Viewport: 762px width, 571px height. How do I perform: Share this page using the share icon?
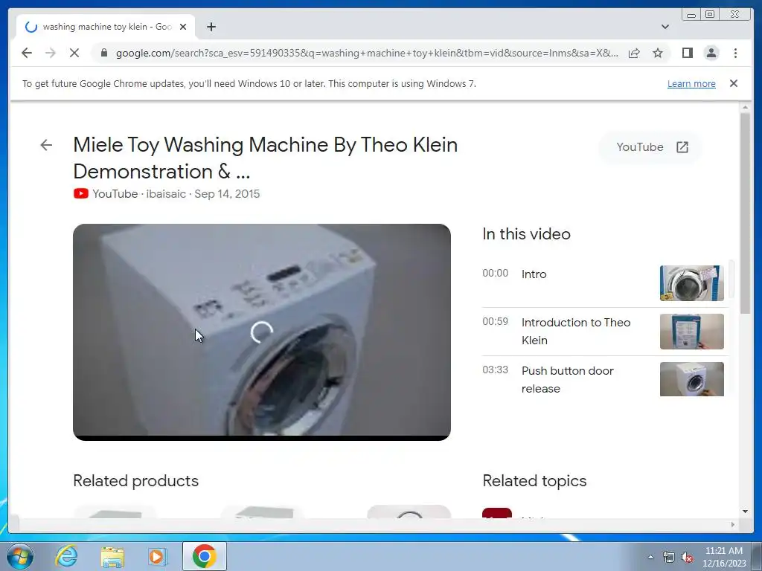[x=634, y=53]
